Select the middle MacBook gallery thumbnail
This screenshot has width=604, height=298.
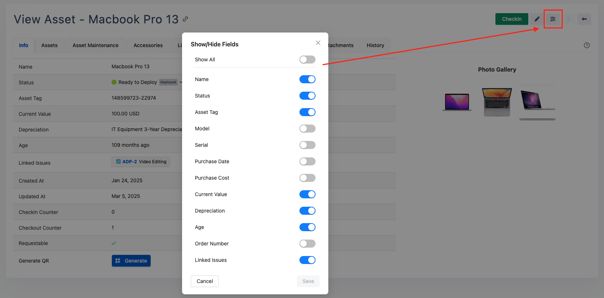click(x=497, y=102)
